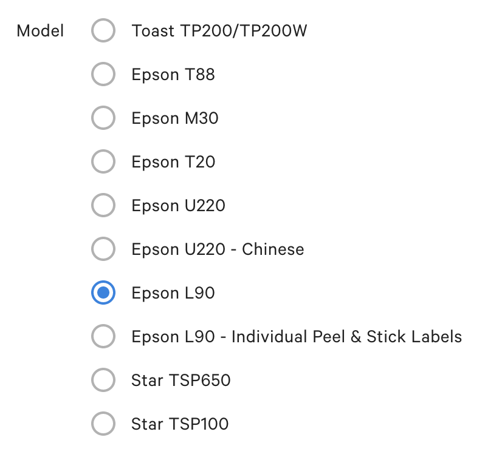Click the Toast TP200/TP200W label text
Image resolution: width=502 pixels, height=460 pixels.
click(x=219, y=30)
